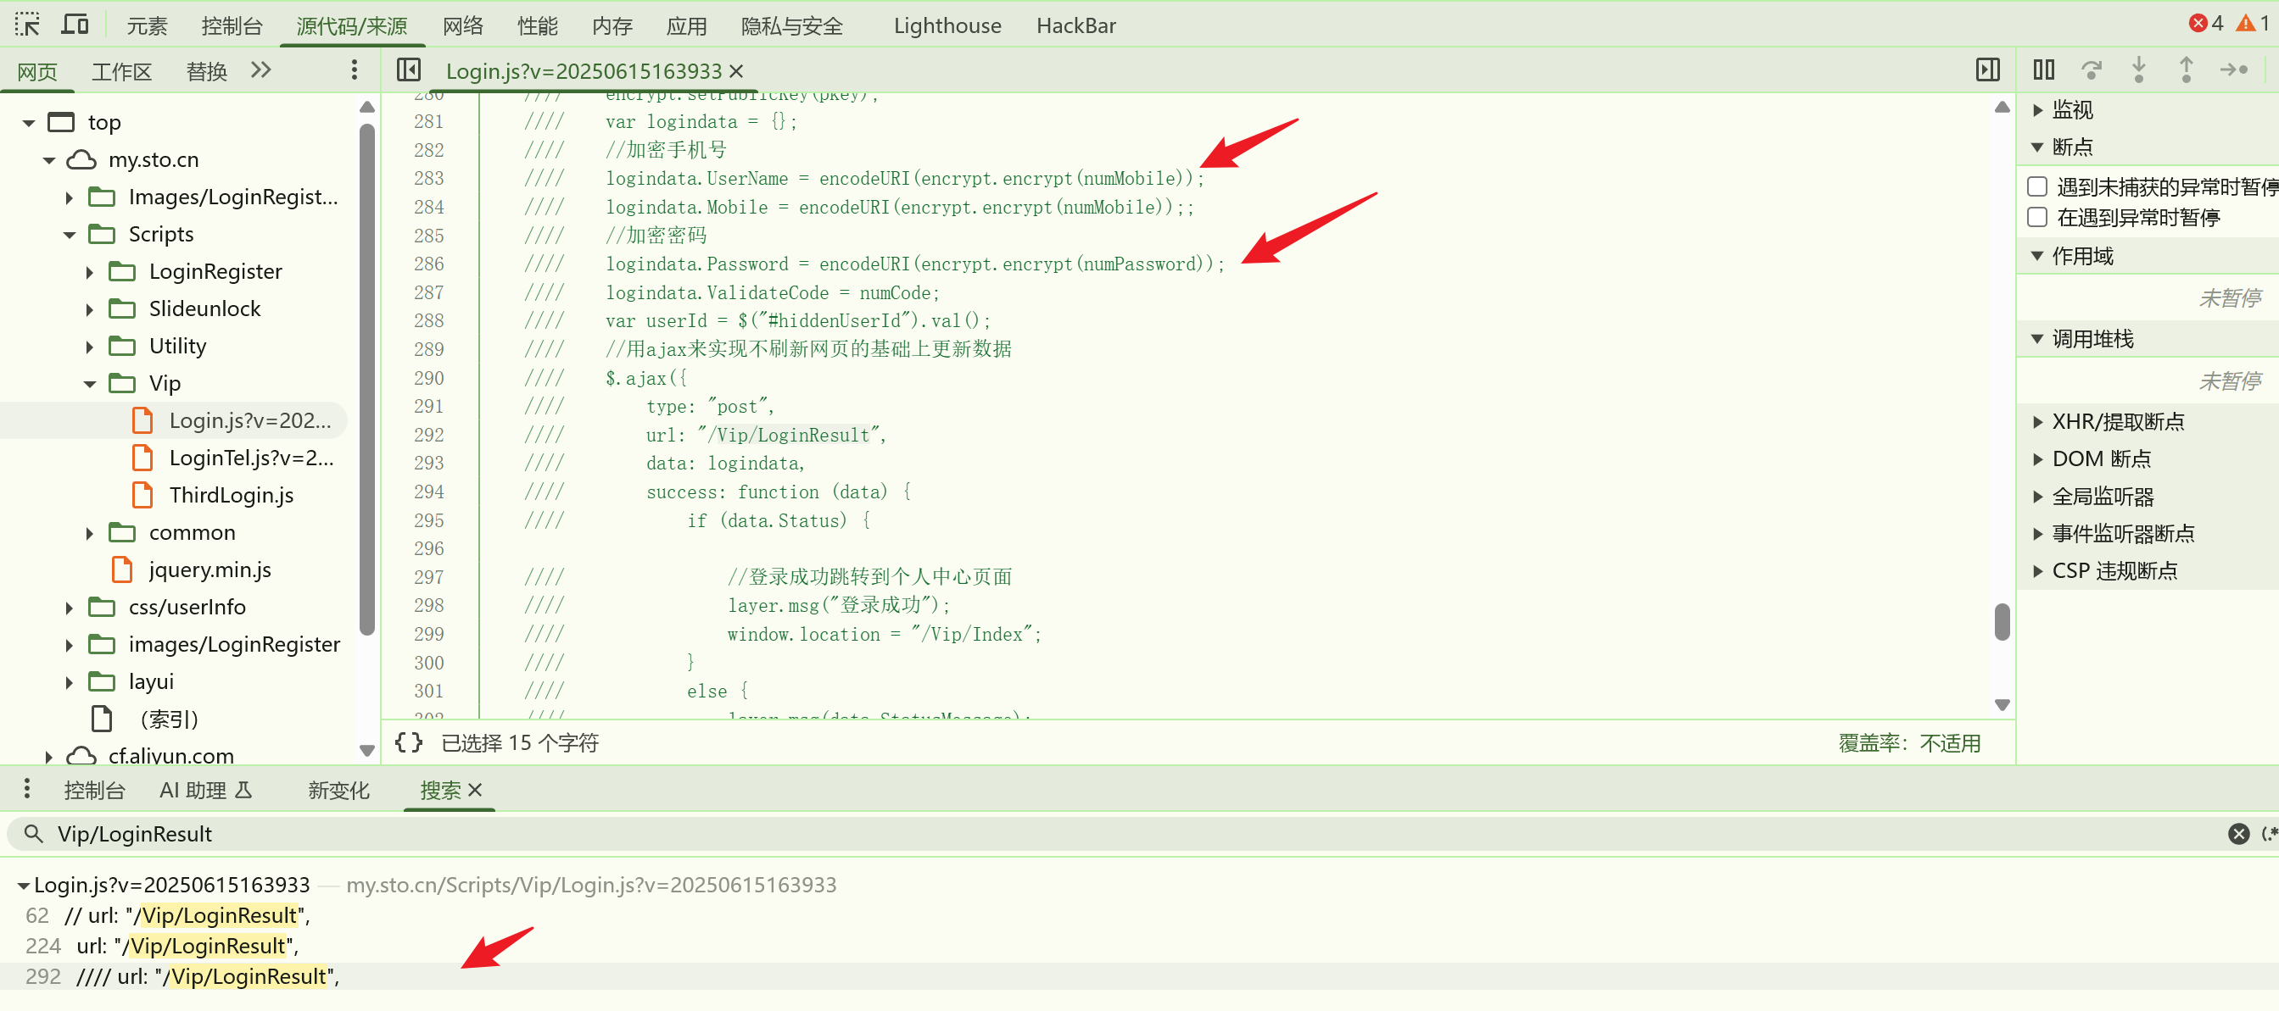Check 遇到未捕获的异常时暂停 checkbox
Image resolution: width=2279 pixels, height=1011 pixels.
[x=2037, y=186]
